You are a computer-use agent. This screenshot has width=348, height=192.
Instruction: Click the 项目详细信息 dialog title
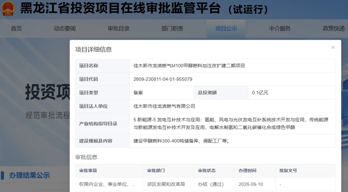coord(93,49)
